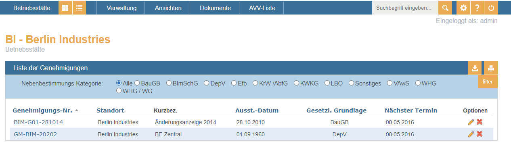Select the Efb category radio button
Screen dimensions: 511x150
pyautogui.click(x=234, y=83)
